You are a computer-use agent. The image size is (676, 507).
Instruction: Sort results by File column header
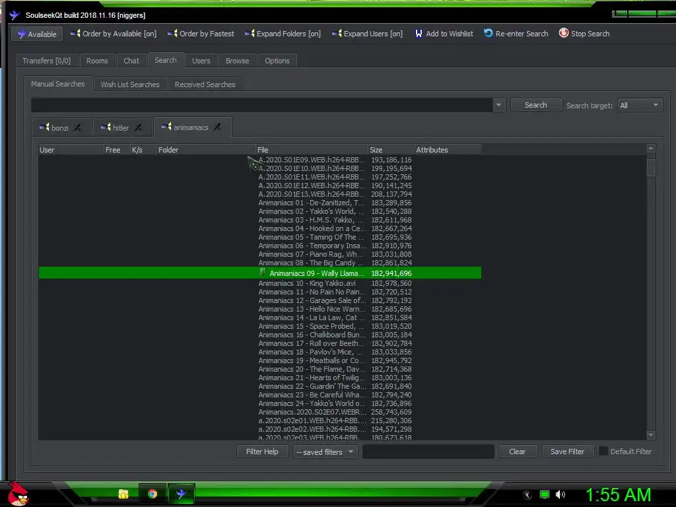pos(312,150)
